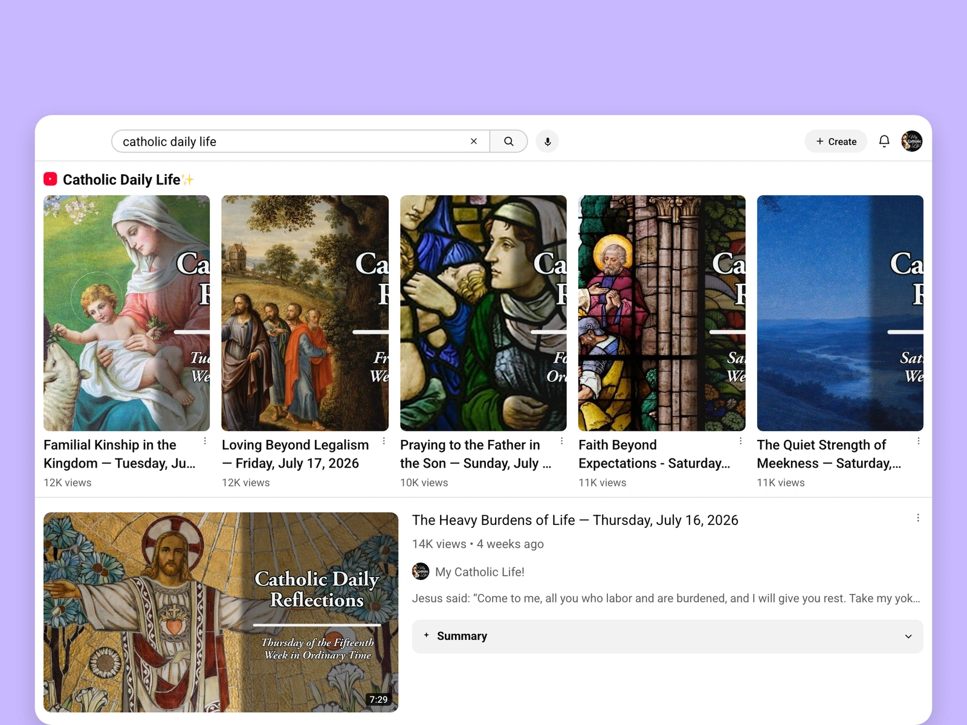Click '12K views' under Familial Kinship
967x725 pixels.
pos(68,483)
